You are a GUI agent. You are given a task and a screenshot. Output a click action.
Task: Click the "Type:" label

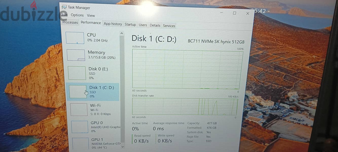(x=190, y=141)
